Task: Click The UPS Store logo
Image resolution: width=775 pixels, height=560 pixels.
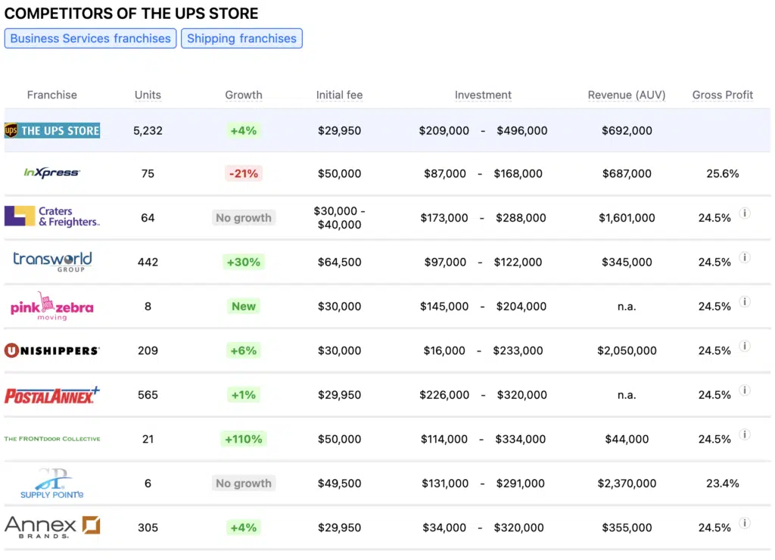Action: click(x=52, y=130)
